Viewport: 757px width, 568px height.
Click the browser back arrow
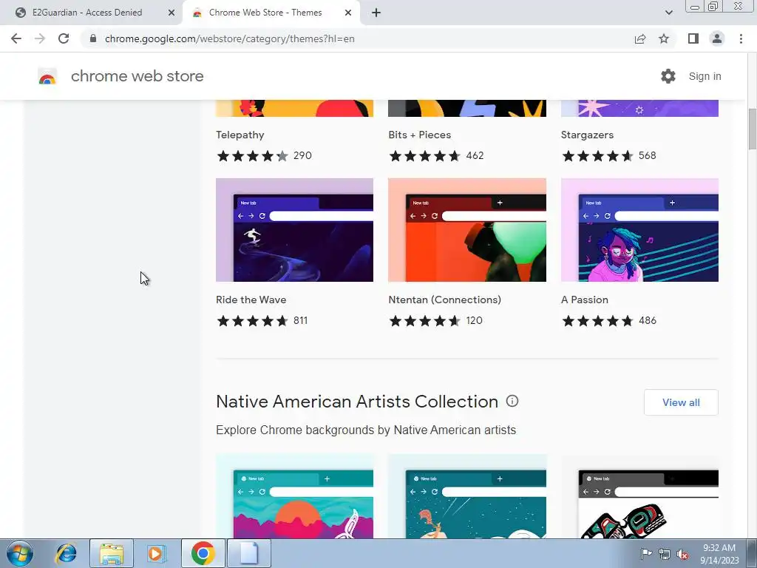[x=16, y=38]
